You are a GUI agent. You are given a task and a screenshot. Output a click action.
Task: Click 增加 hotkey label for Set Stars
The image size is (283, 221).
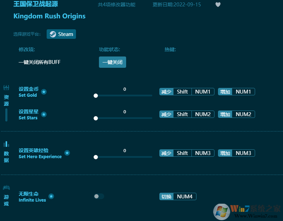(x=225, y=114)
